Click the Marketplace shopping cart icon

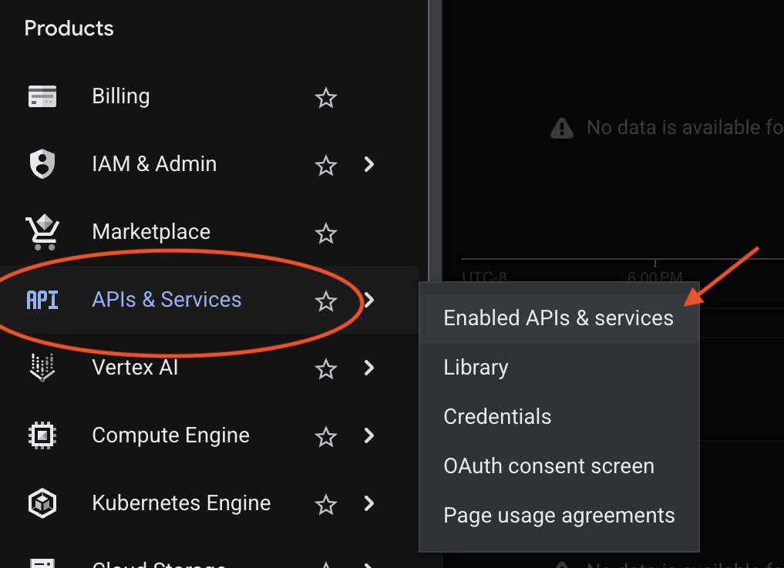pos(42,232)
